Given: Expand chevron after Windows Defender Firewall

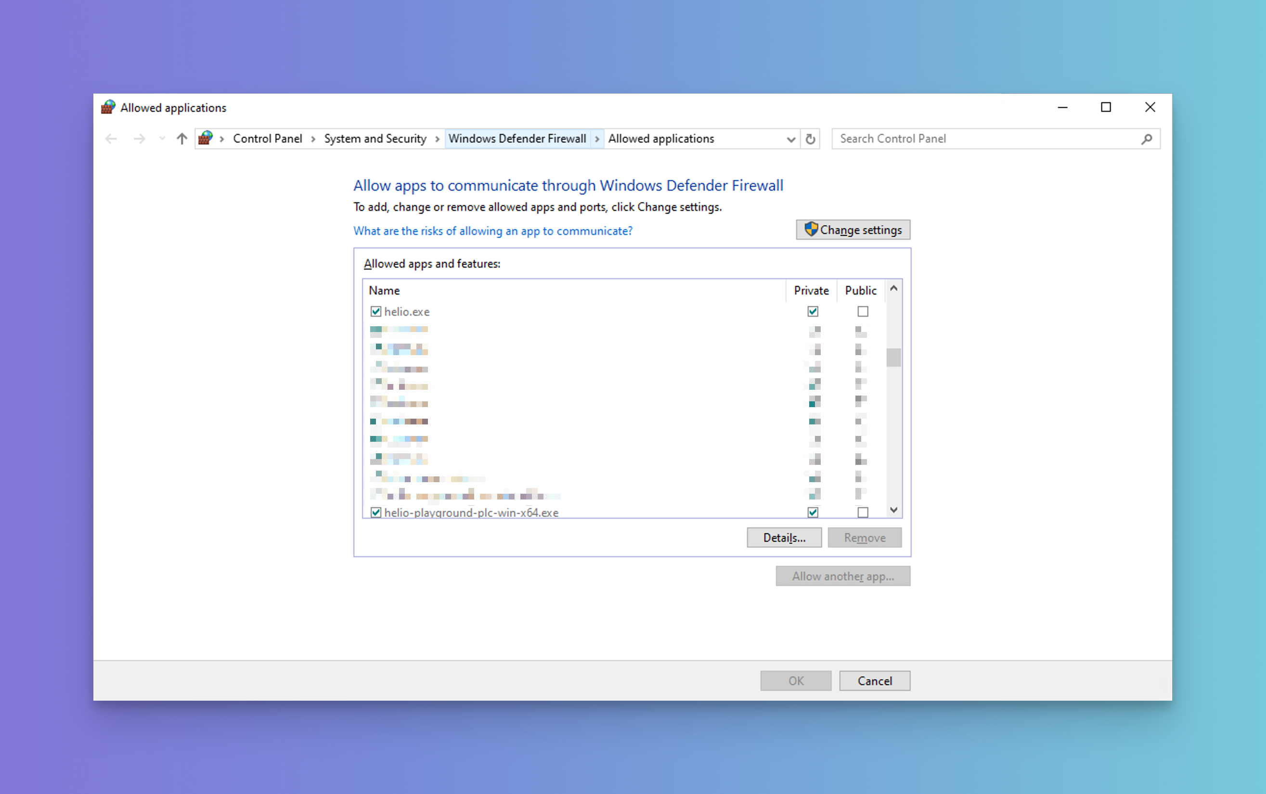Looking at the screenshot, I should click(x=597, y=139).
